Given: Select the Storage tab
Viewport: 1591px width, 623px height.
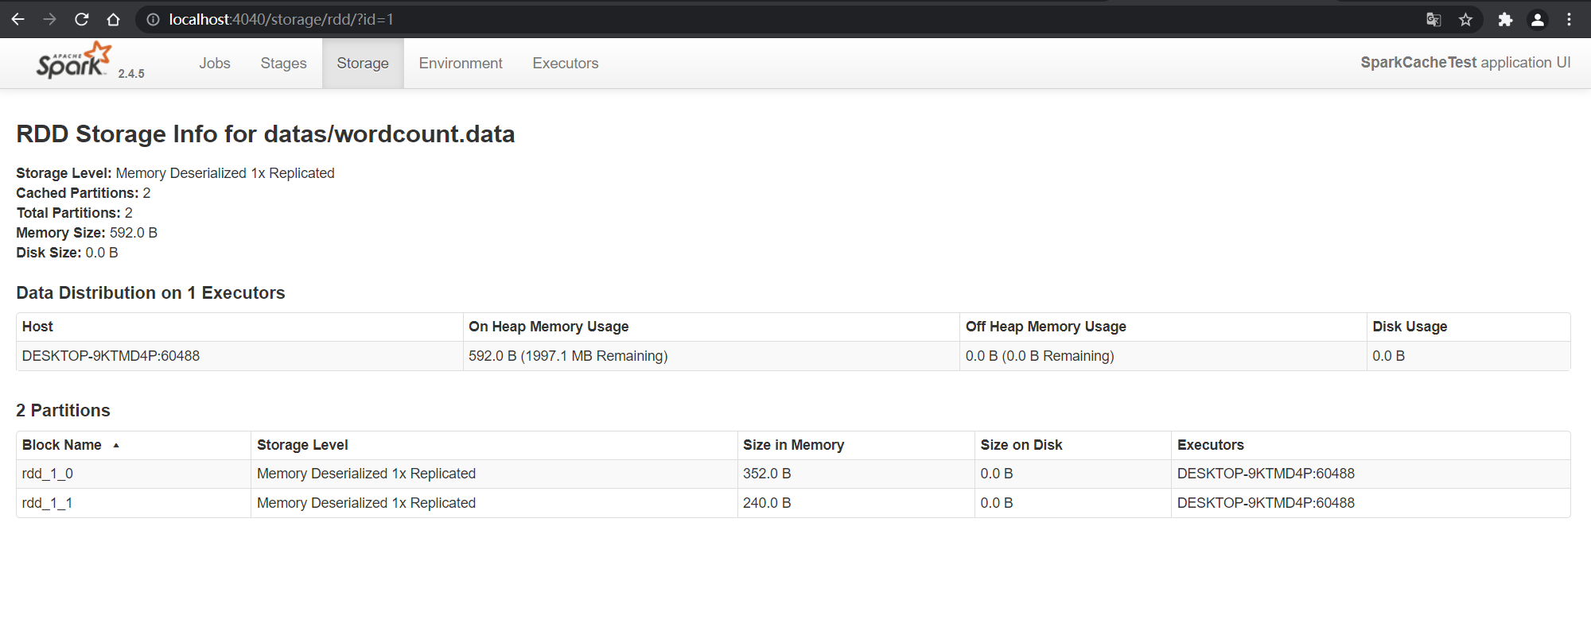Looking at the screenshot, I should tap(363, 64).
